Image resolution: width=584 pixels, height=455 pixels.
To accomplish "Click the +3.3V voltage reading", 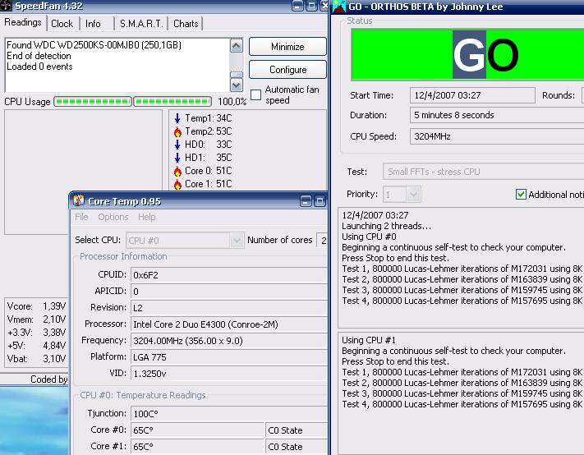I will coord(36,332).
